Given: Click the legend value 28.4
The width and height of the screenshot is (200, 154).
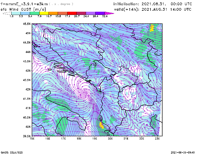Looking at the screenshot, I should [x=95, y=16].
